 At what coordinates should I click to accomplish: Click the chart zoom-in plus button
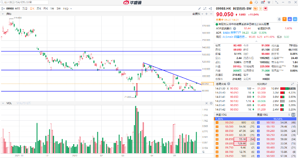[x=207, y=14]
